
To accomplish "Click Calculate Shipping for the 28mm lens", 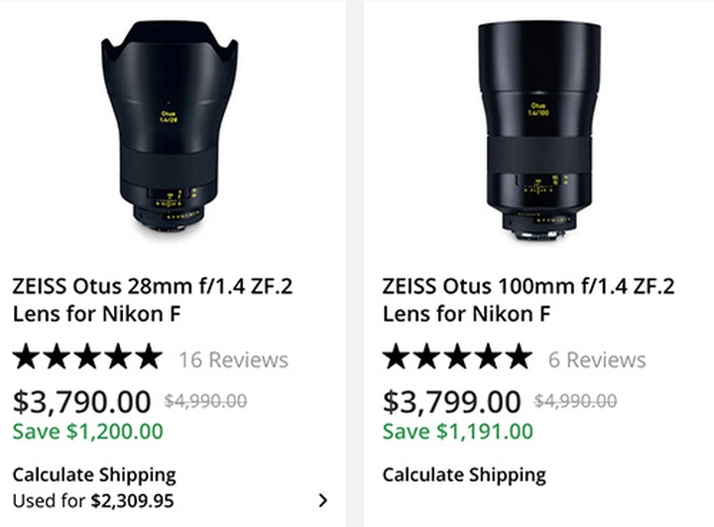I will pyautogui.click(x=94, y=474).
